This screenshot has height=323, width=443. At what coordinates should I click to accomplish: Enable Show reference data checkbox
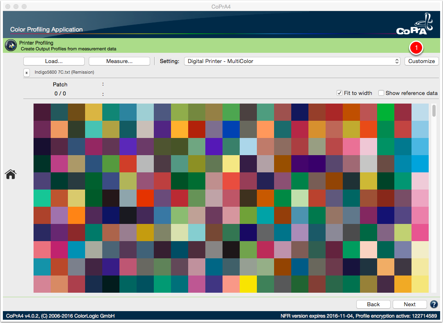381,93
